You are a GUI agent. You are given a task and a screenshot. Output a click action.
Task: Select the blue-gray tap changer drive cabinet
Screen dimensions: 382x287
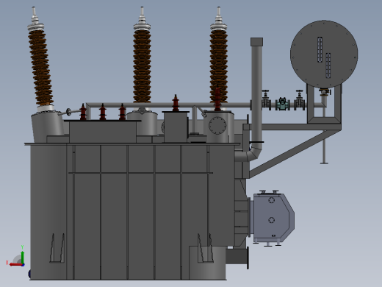point(273,218)
